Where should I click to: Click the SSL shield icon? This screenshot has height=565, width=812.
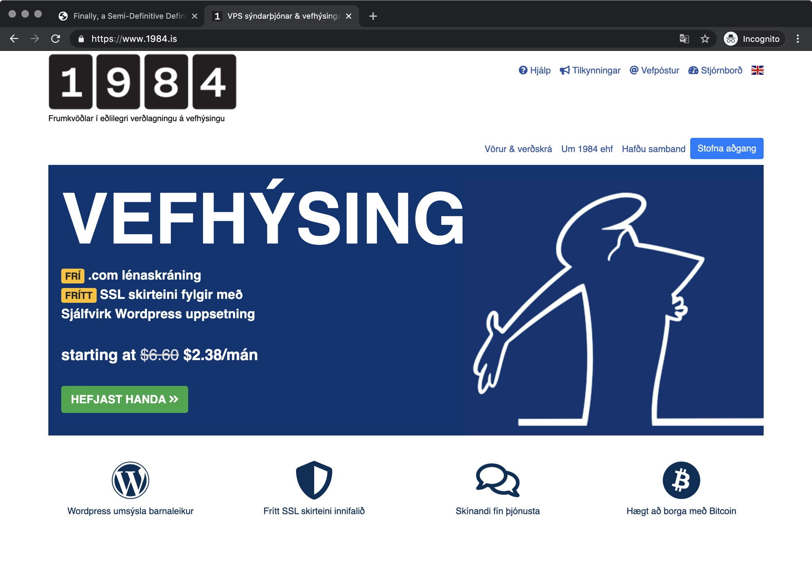[x=314, y=480]
